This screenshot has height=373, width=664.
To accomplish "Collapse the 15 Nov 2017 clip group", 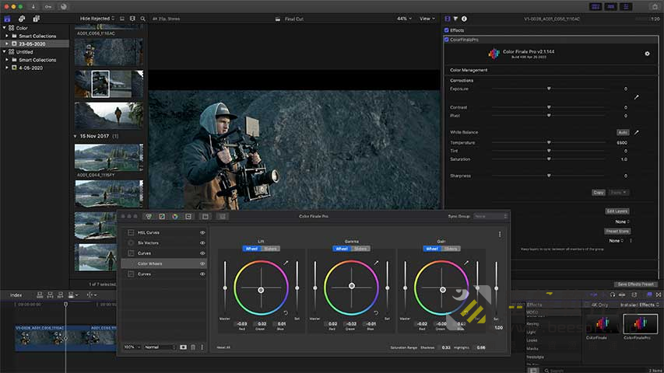I will [76, 136].
